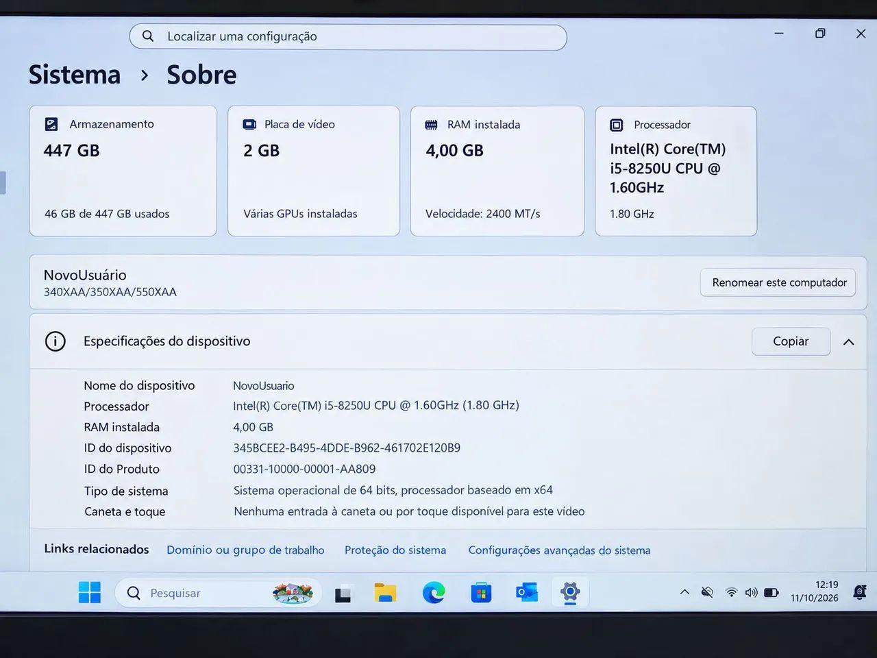Screen dimensions: 877x658
Task: Open Proteção do sistema link
Action: click(x=395, y=550)
